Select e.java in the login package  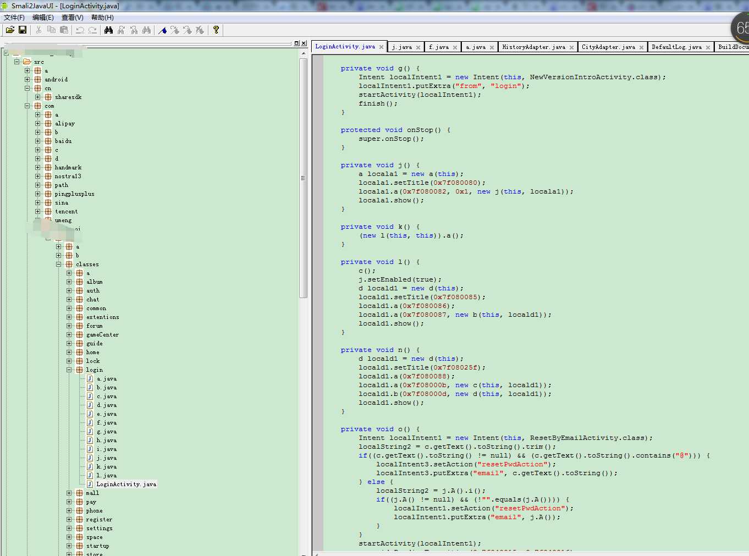[107, 414]
